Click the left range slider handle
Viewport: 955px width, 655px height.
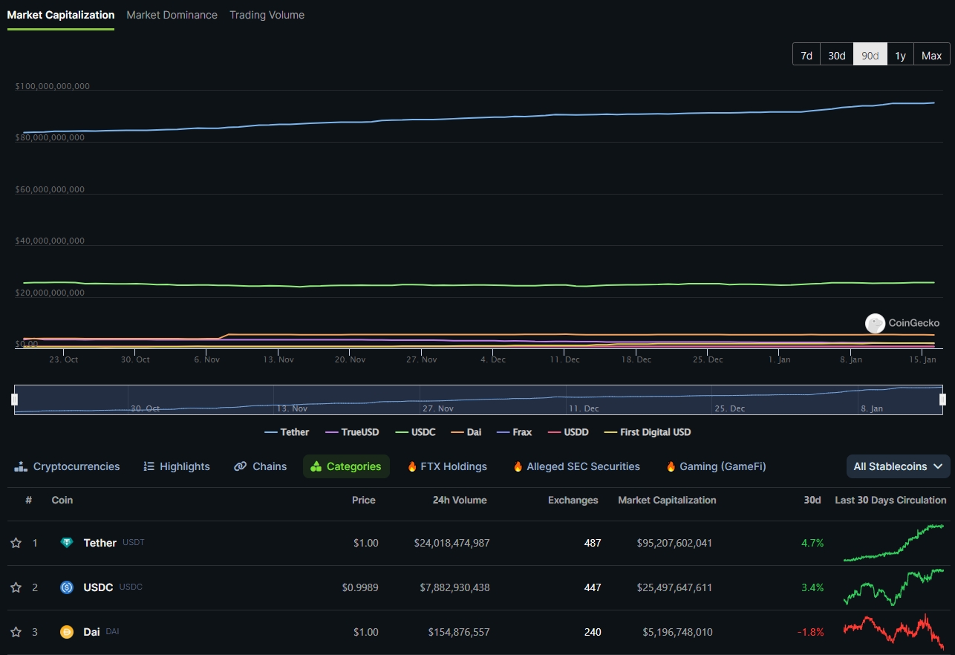coord(14,400)
